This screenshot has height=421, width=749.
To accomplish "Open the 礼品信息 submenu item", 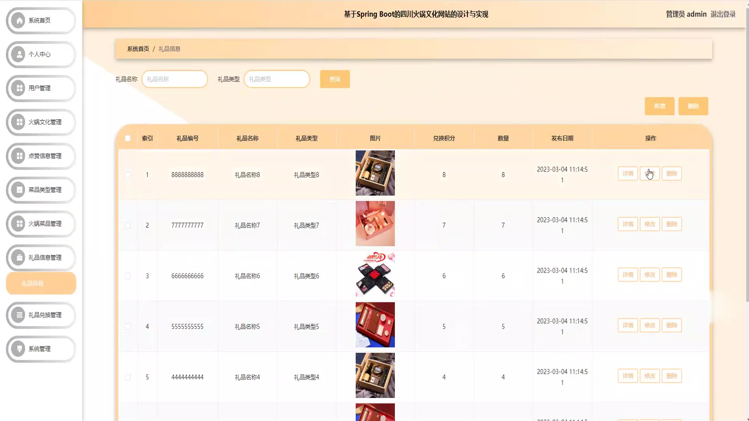I will pos(41,283).
